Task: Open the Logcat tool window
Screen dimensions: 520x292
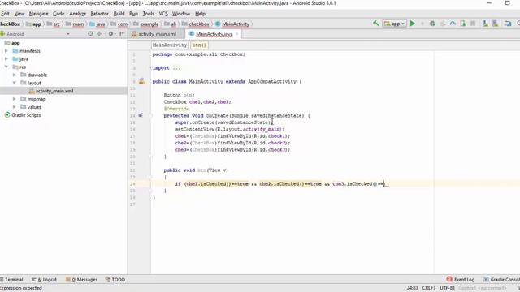Action: pyautogui.click(x=44, y=279)
